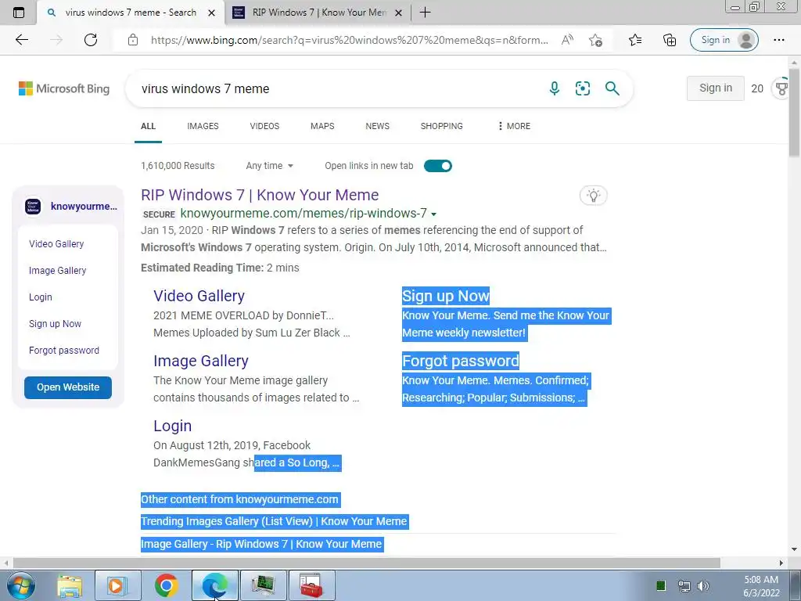
Task: Run search with the magnifier icon
Action: pyautogui.click(x=612, y=88)
